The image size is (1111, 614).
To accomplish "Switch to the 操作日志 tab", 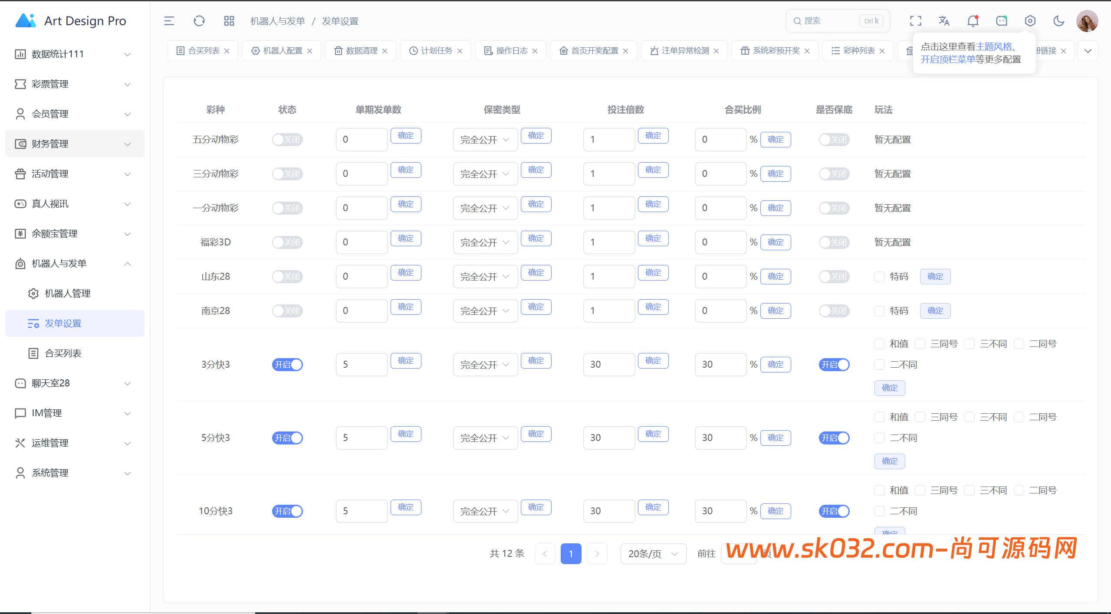I will pos(512,50).
